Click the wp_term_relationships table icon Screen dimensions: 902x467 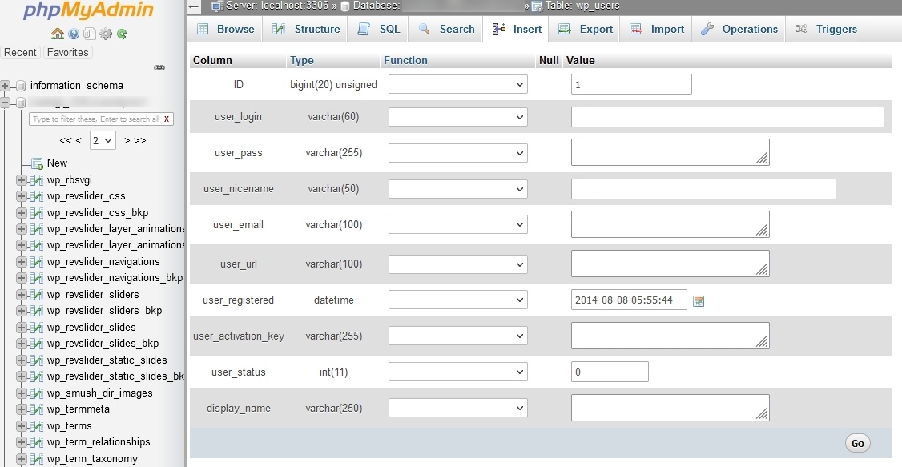37,441
